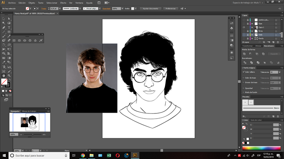The height and width of the screenshot is (159, 284).
Task: Toggle visibility of Capa 1 layer
Action: pyautogui.click(x=244, y=28)
